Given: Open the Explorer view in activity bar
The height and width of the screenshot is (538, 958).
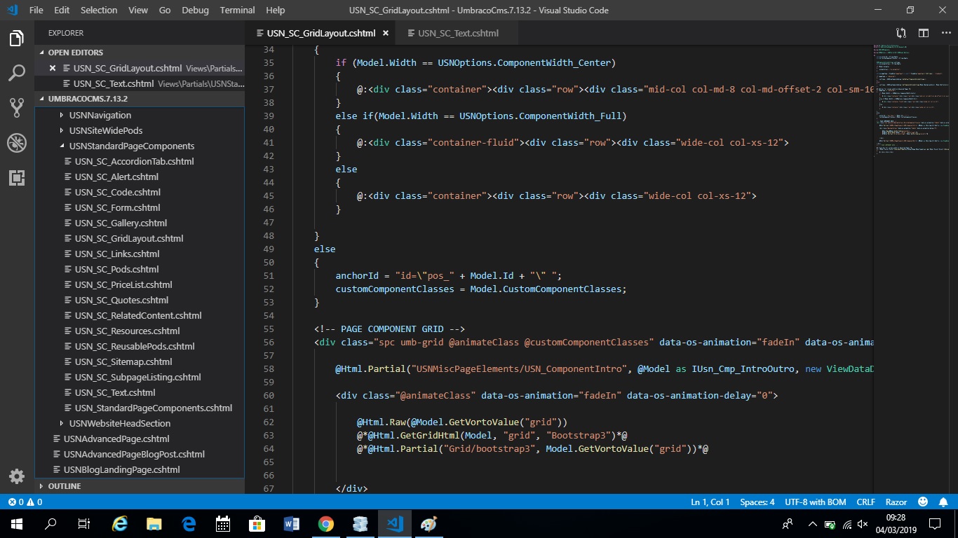Looking at the screenshot, I should pos(17,39).
